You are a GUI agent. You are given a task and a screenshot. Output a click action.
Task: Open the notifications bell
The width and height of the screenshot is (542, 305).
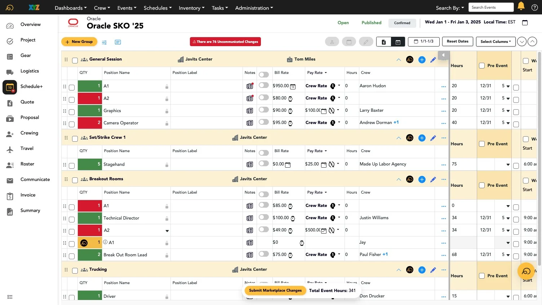[521, 6]
